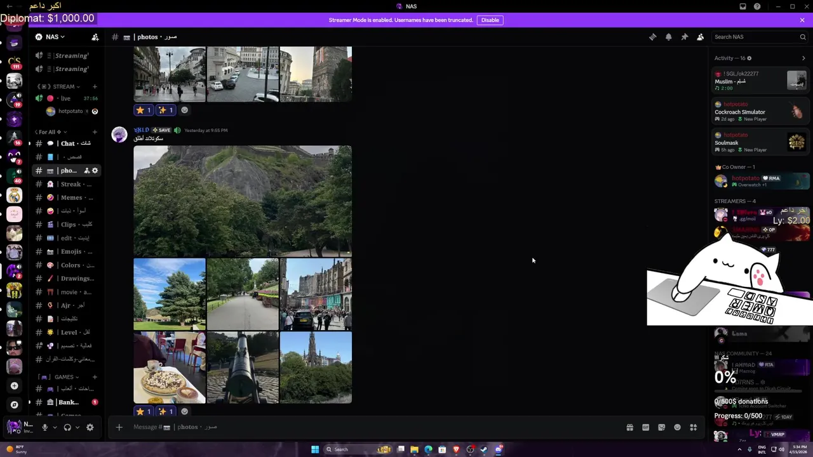The image size is (813, 457).
Task: Create invite for photos channel
Action: point(86,171)
